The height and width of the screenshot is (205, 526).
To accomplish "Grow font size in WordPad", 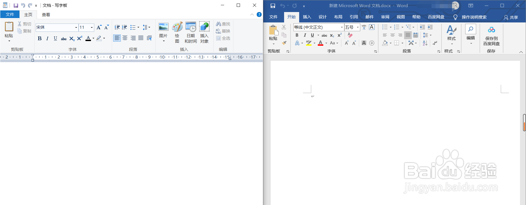I will click(99, 27).
